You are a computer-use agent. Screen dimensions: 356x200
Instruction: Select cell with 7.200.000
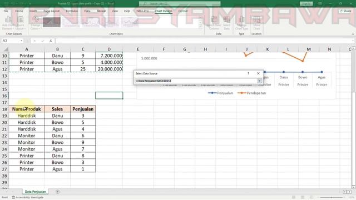click(x=109, y=56)
